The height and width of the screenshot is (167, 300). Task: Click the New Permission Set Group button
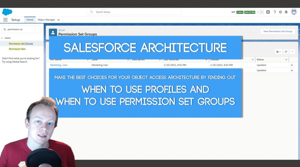(x=278, y=31)
